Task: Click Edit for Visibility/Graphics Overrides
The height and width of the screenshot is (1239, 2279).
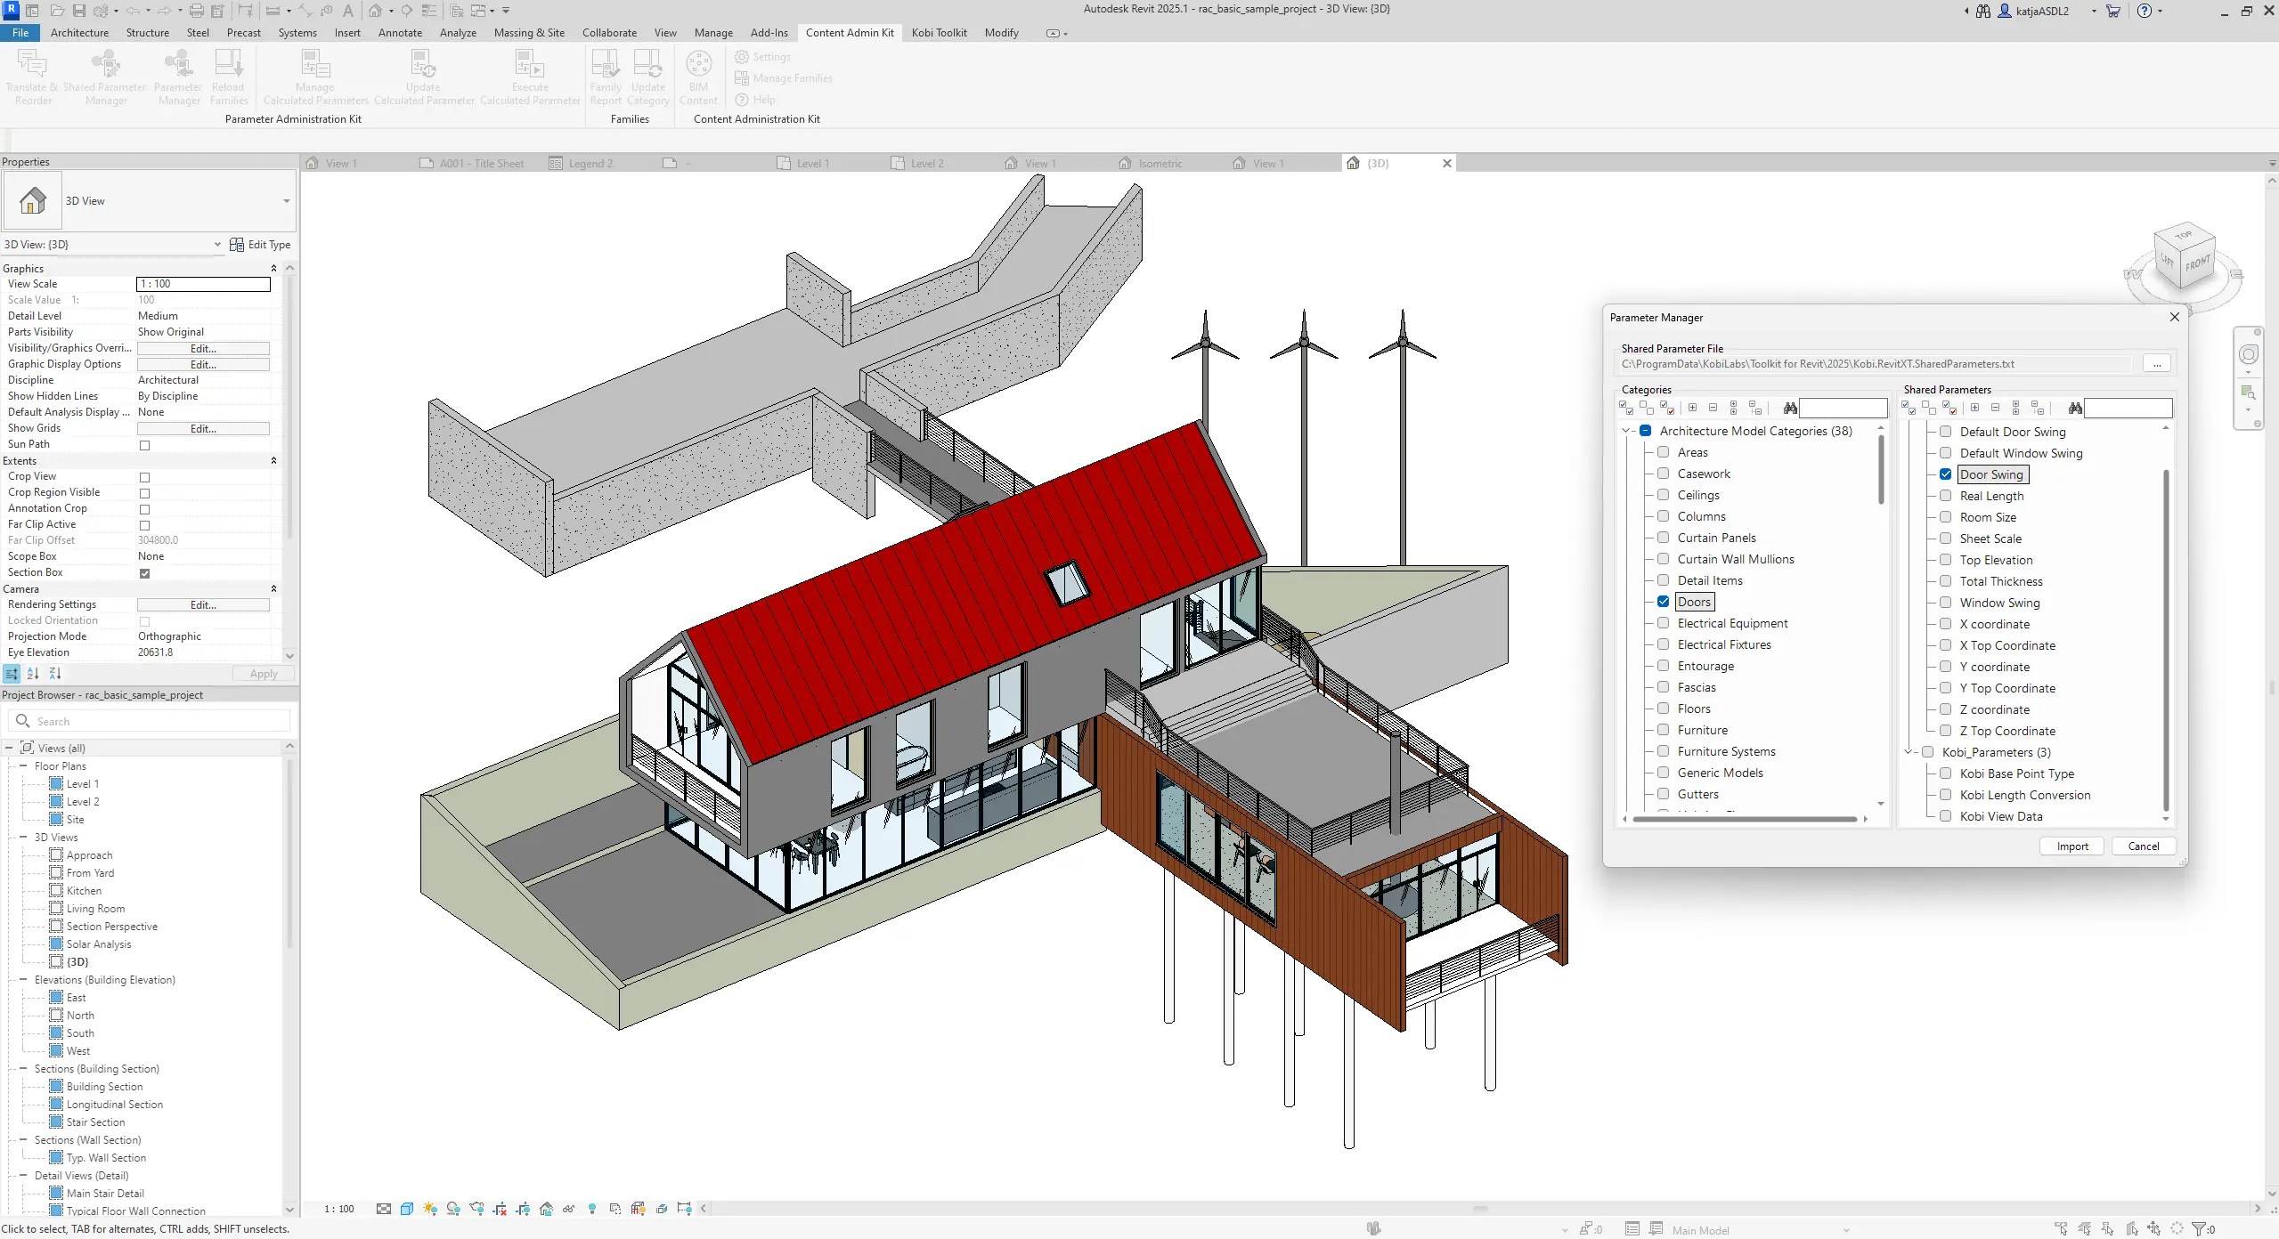Action: [x=203, y=349]
